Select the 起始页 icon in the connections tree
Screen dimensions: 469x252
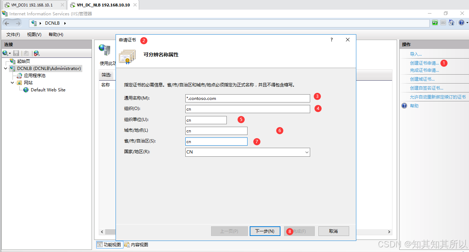click(x=13, y=61)
